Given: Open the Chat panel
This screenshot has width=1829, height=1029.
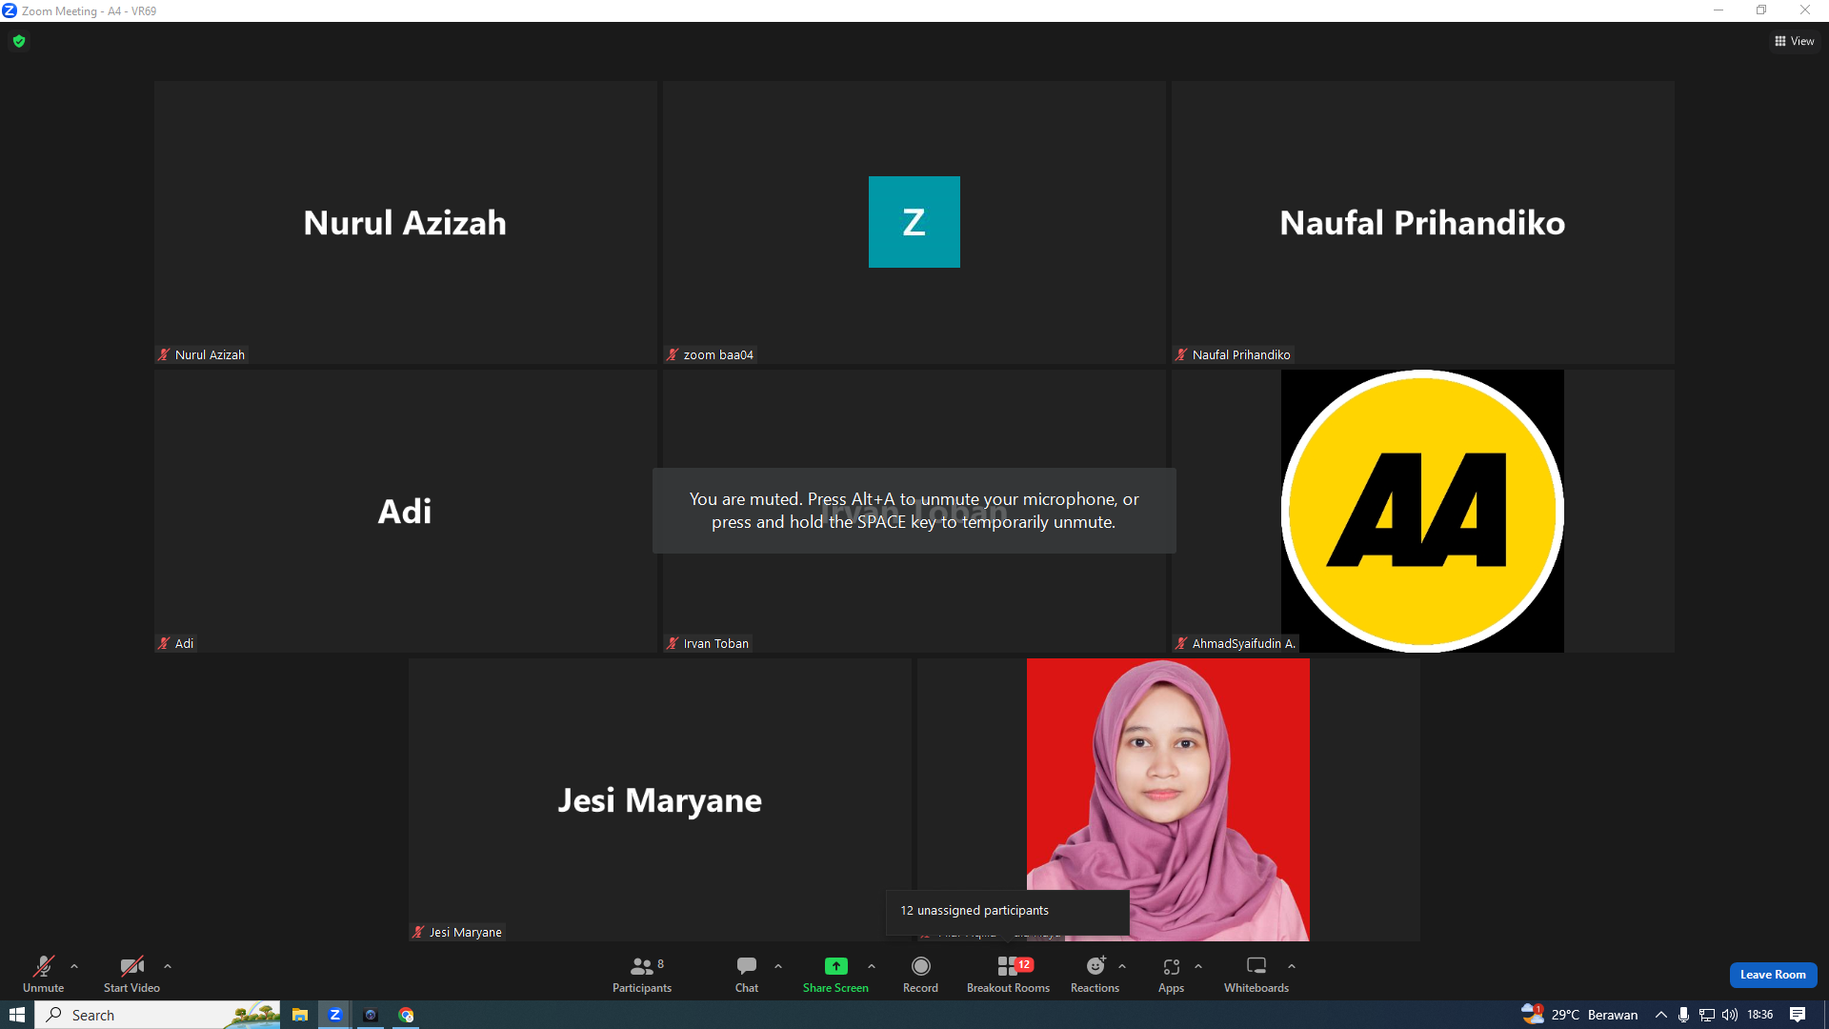Looking at the screenshot, I should pos(747,974).
